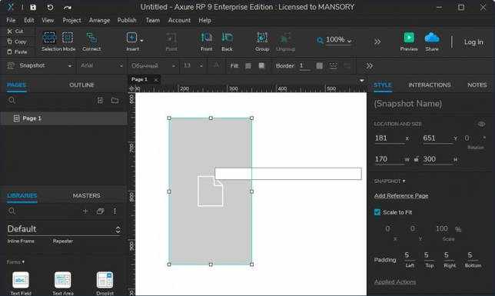The height and width of the screenshot is (296, 495).
Task: Click the Preview button
Action: point(409,42)
